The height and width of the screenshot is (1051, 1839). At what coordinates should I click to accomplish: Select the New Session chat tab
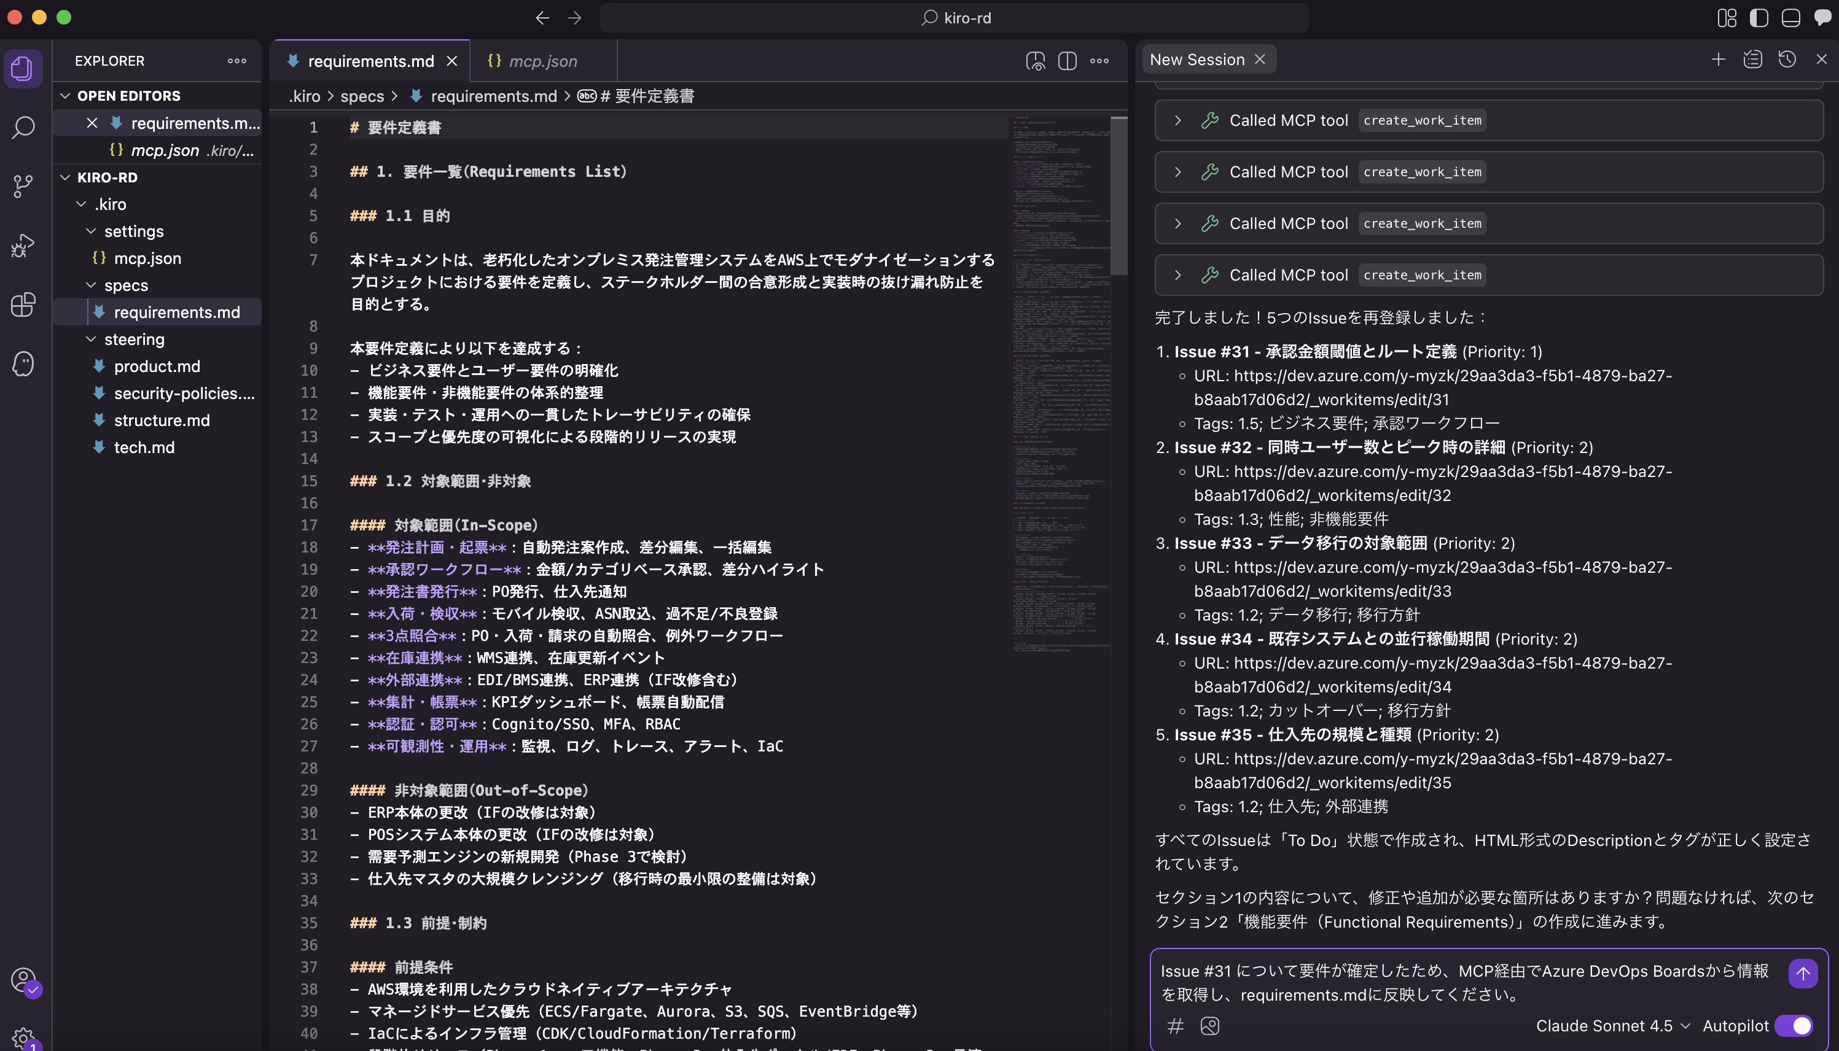pos(1197,59)
